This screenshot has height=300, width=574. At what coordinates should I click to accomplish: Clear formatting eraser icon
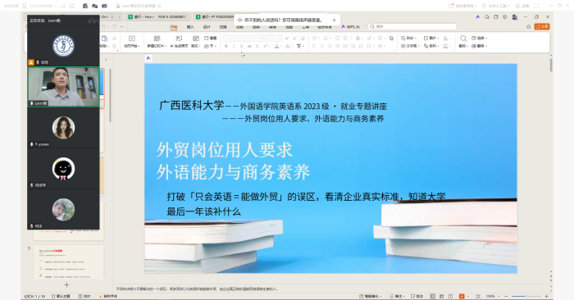(x=303, y=38)
